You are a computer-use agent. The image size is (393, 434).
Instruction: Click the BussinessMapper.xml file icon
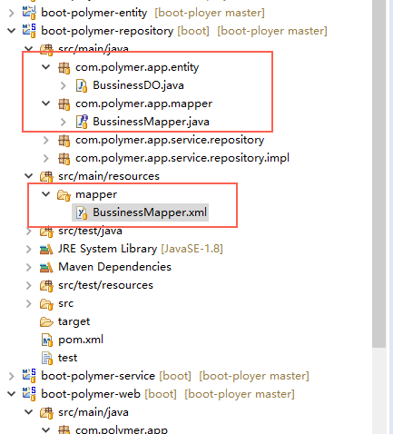82,212
